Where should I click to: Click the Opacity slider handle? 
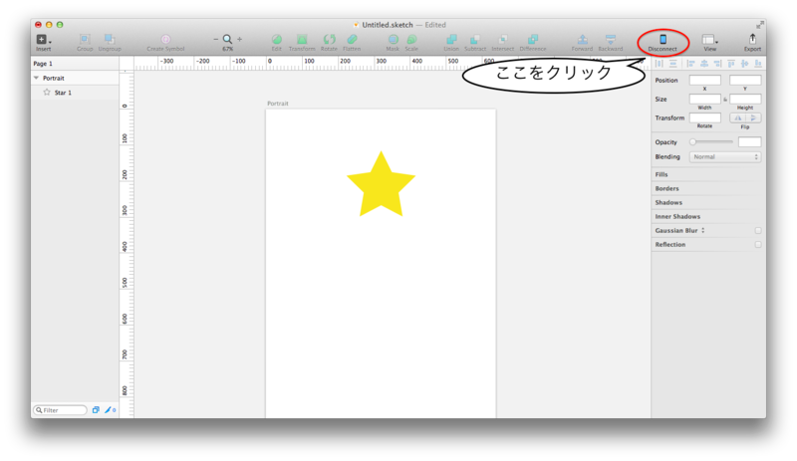click(692, 142)
